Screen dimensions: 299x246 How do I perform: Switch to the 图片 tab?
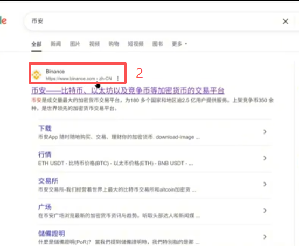[x=75, y=44]
